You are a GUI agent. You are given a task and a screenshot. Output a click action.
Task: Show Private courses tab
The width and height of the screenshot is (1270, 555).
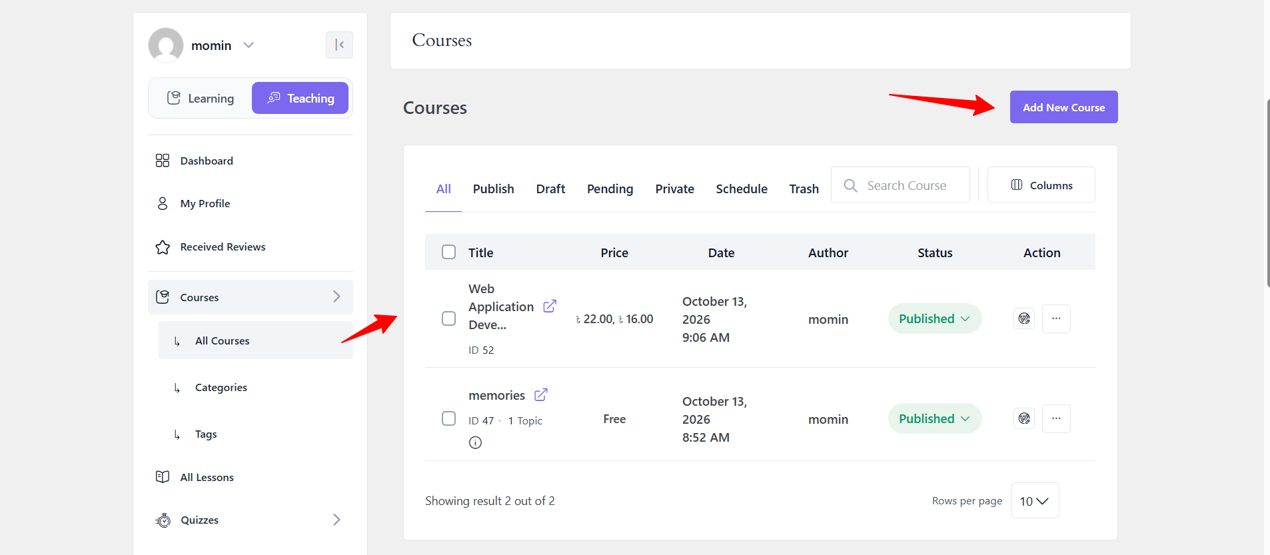[674, 189]
